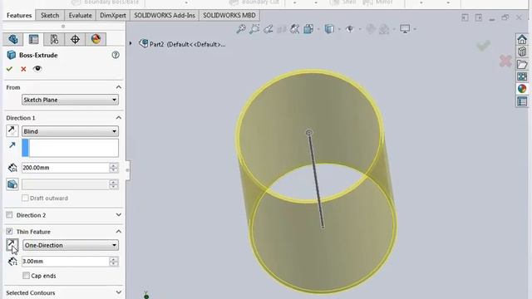Open the Display Style dropdown arrow

339,30
